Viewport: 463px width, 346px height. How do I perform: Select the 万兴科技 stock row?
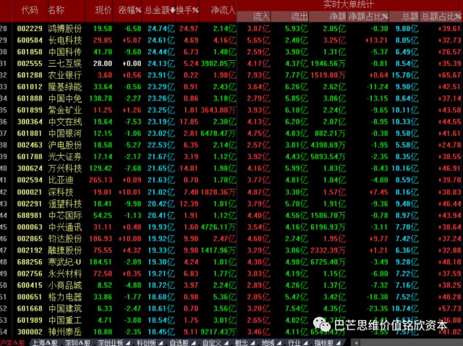point(231,169)
